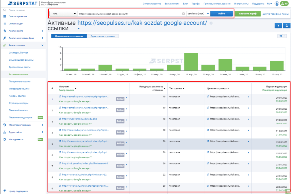291x194 pixels.
Task: Open Потерянные ссылки report
Action: pos(20,82)
